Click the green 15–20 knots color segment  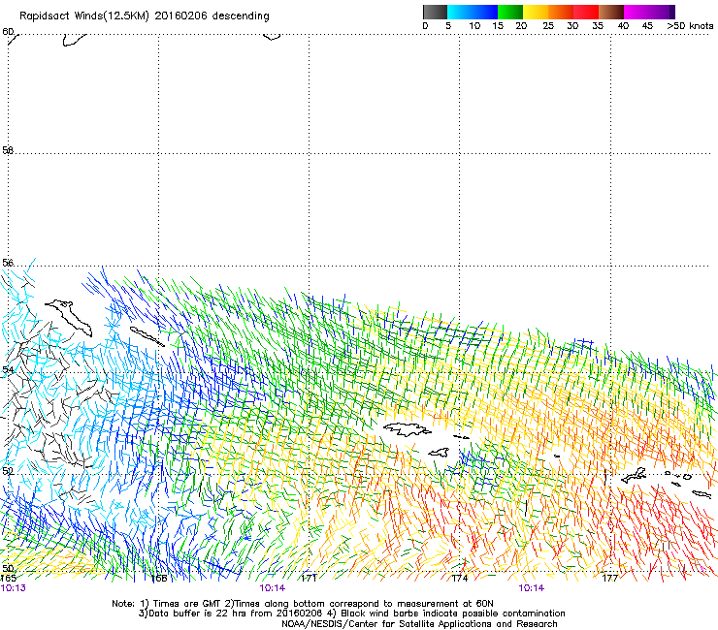(x=510, y=12)
